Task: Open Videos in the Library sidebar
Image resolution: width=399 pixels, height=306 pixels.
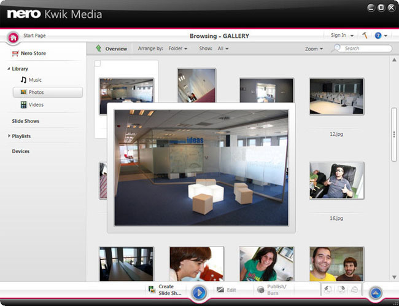Action: pos(36,105)
